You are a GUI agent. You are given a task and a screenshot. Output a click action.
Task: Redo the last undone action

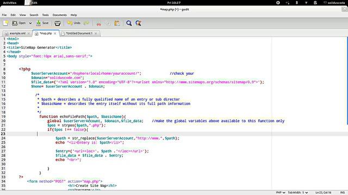click(86, 23)
